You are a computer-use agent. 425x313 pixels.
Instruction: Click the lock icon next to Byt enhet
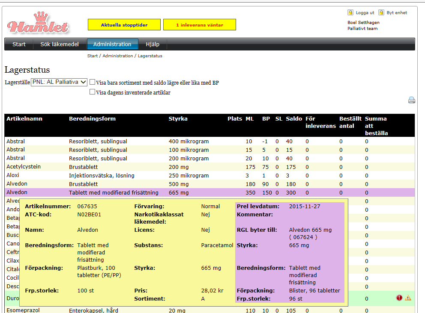click(x=381, y=12)
